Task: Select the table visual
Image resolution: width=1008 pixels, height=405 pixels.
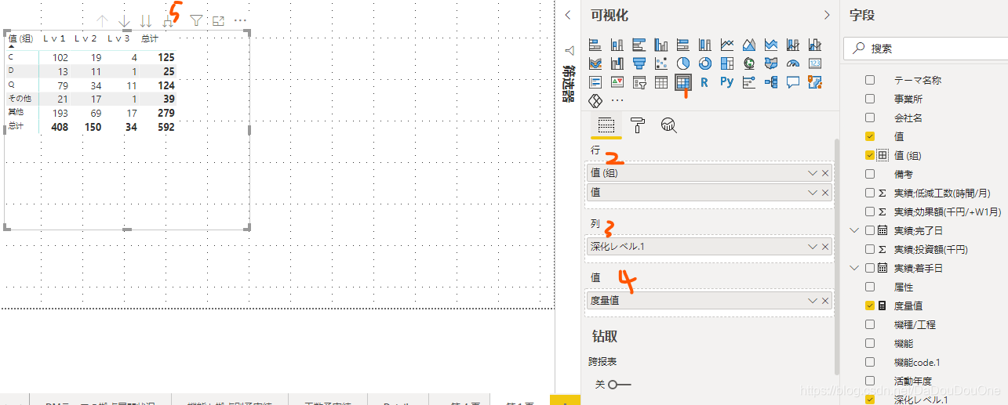Action: (660, 82)
